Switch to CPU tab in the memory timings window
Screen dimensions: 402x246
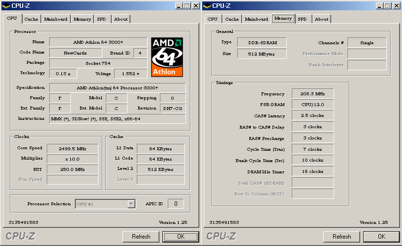click(213, 19)
